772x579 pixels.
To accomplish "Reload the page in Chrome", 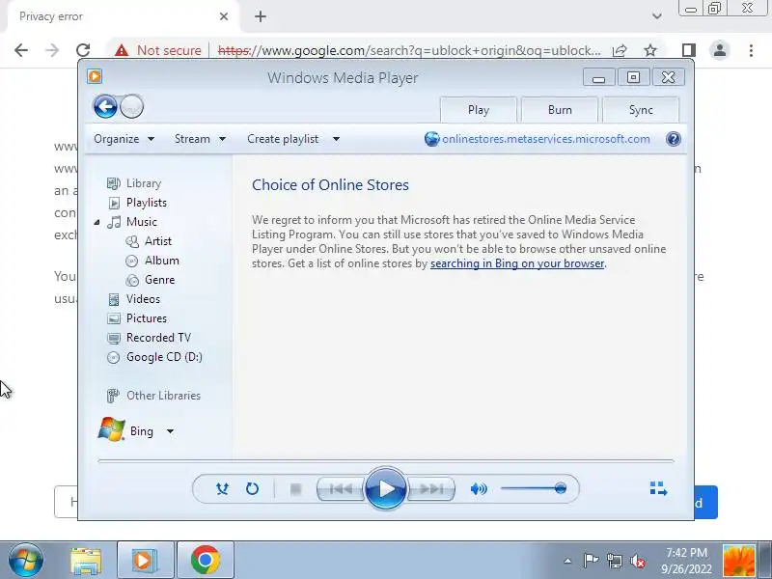I will [83, 50].
